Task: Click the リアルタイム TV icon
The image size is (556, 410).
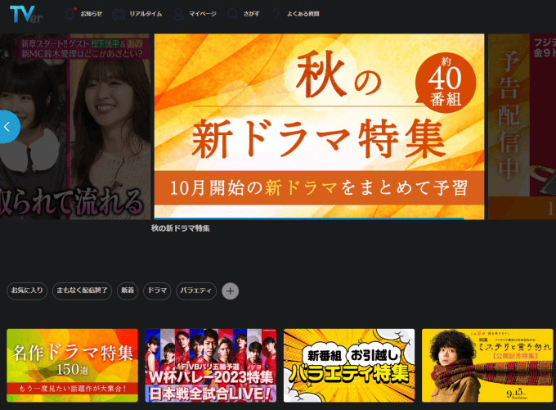Action: [119, 14]
